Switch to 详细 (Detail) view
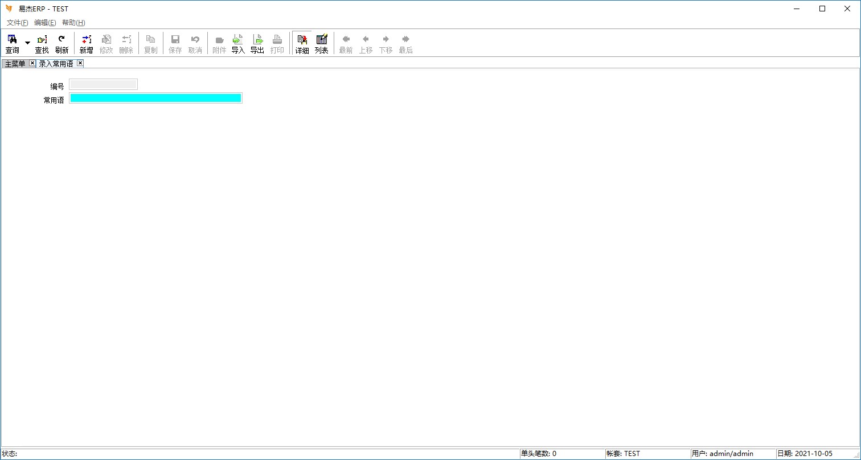861x460 pixels. [x=302, y=43]
